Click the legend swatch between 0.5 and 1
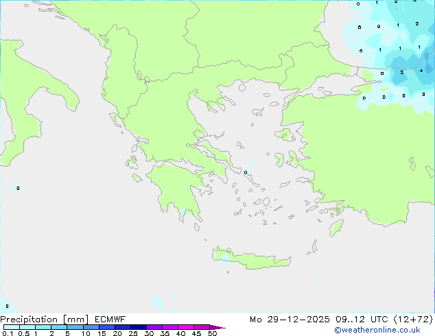The height and width of the screenshot is (336, 435). [x=27, y=327]
